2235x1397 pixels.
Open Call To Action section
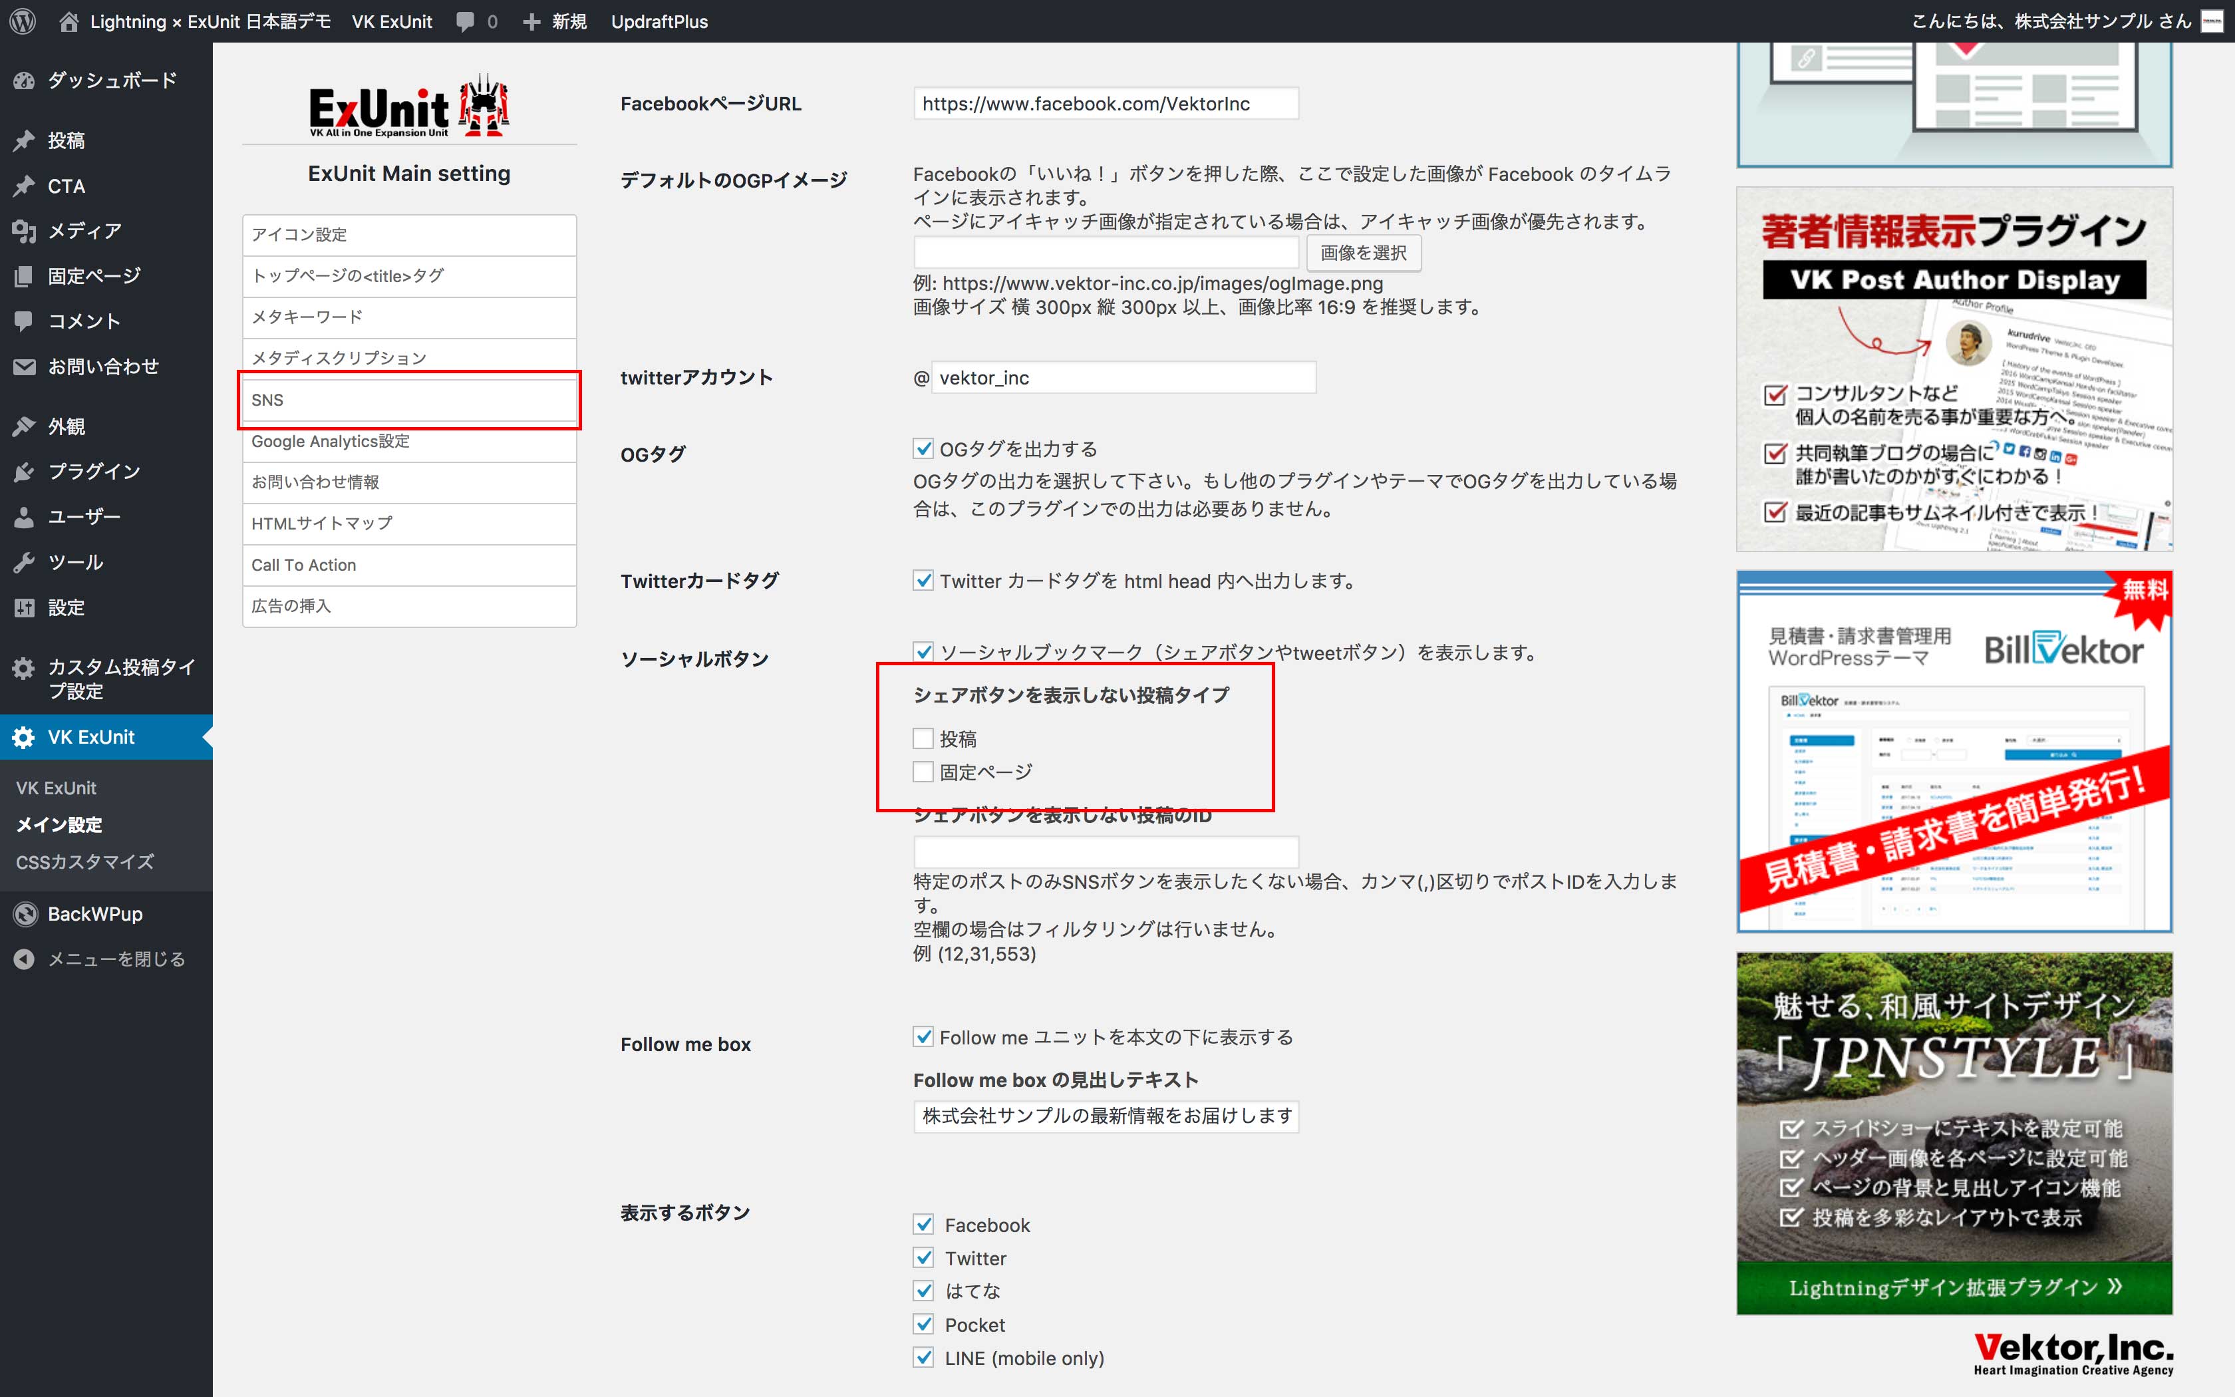(x=409, y=565)
